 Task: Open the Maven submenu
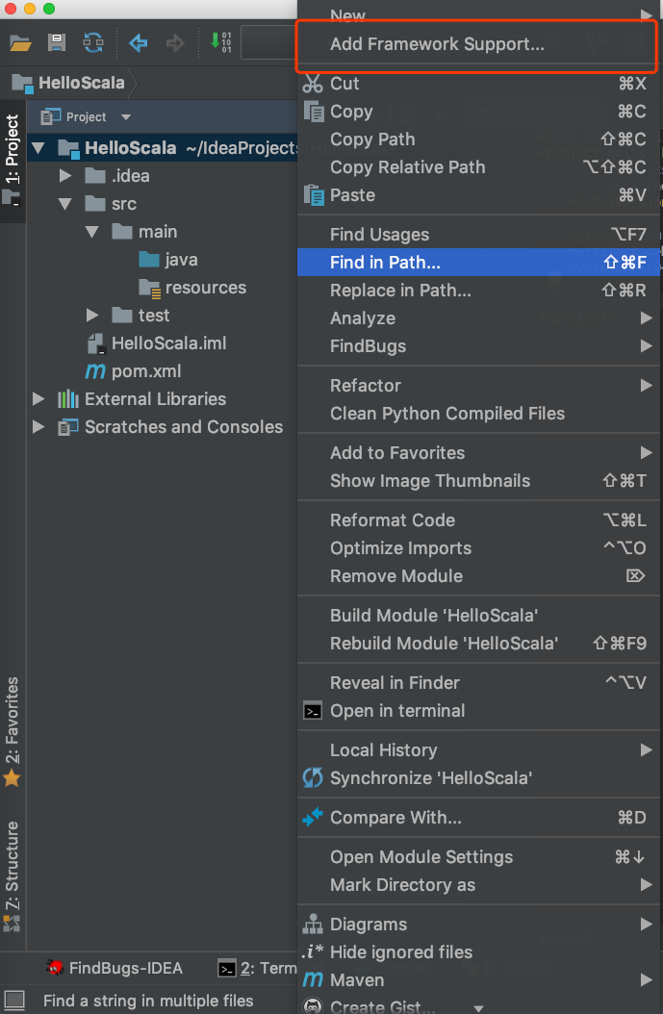click(478, 980)
